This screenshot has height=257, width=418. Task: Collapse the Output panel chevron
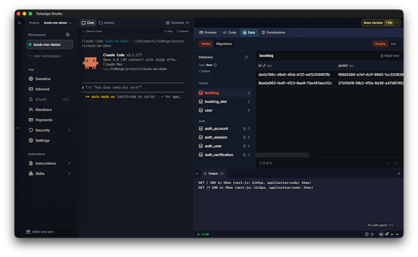coord(197,174)
